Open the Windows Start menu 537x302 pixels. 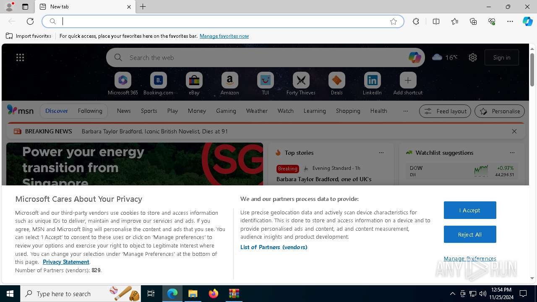(x=10, y=294)
